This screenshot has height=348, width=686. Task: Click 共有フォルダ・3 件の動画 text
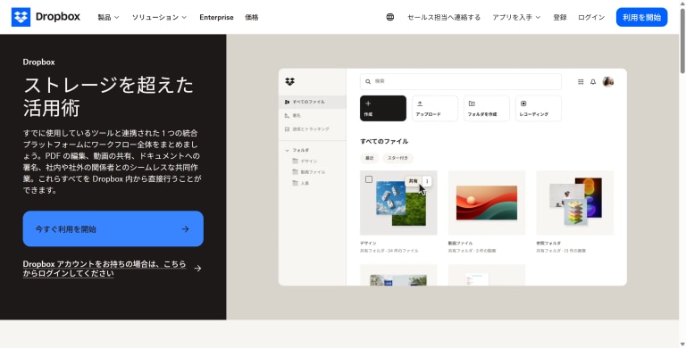pyautogui.click(x=472, y=251)
